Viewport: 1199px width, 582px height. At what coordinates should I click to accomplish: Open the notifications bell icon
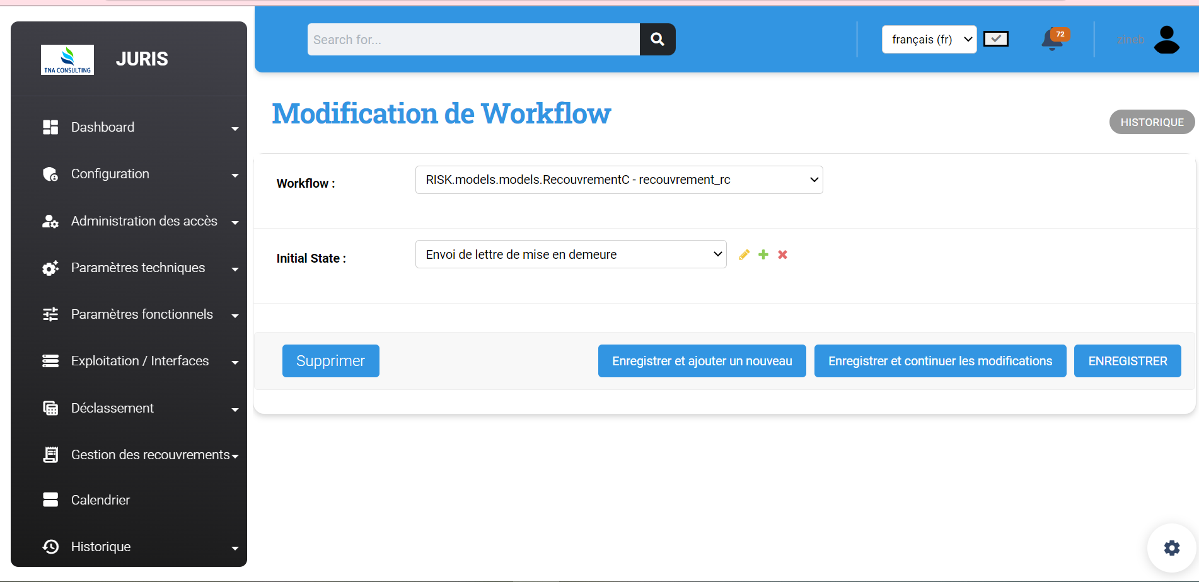pos(1053,40)
